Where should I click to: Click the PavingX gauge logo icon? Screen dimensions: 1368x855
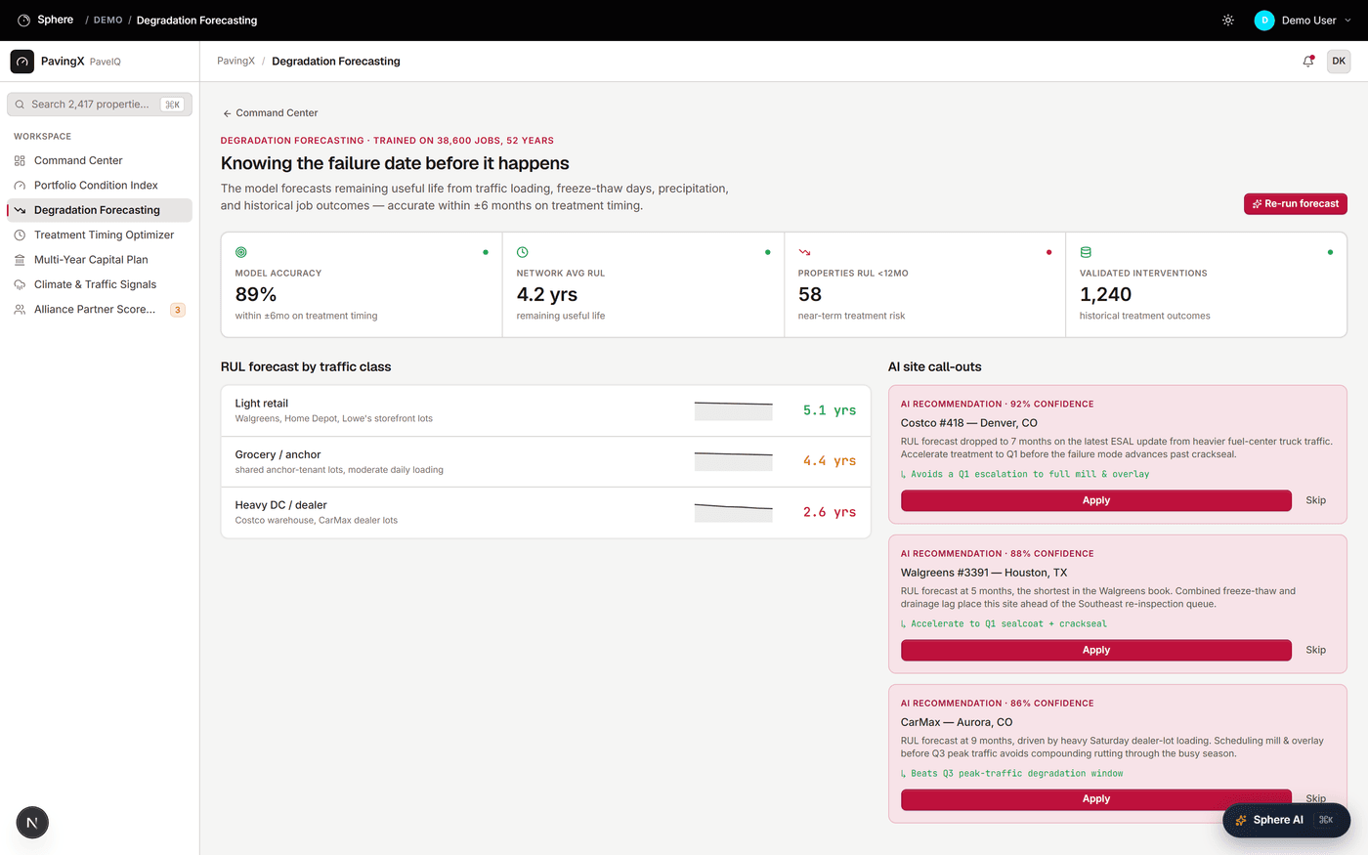pyautogui.click(x=22, y=62)
